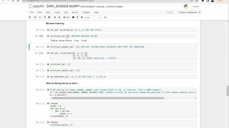Run the print(arr_1d[arr_1d < 3]) cell with its run icon

point(48,47)
